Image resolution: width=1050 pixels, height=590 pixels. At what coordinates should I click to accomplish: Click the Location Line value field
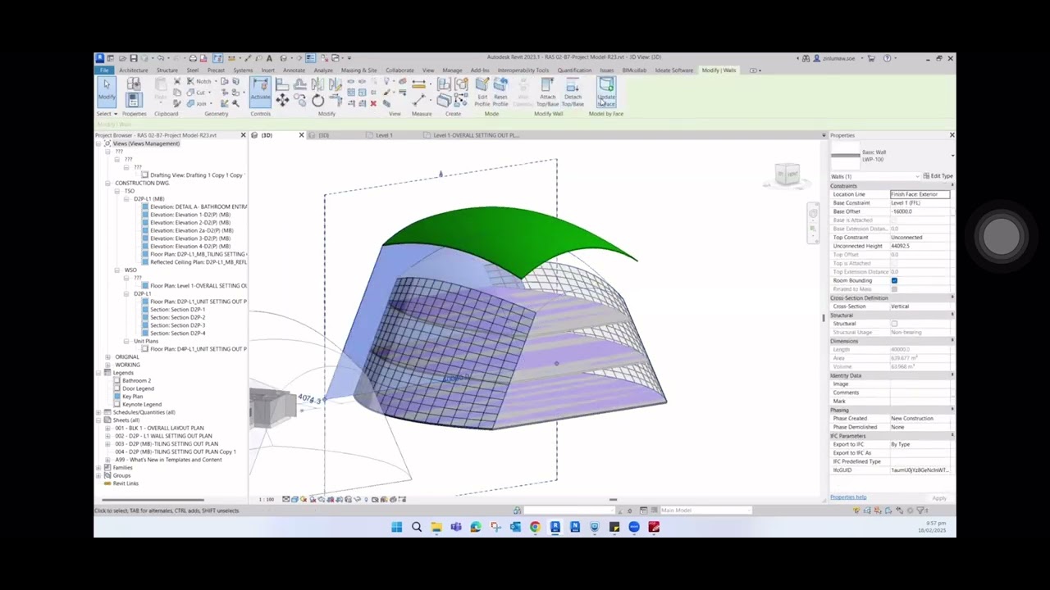(x=920, y=194)
